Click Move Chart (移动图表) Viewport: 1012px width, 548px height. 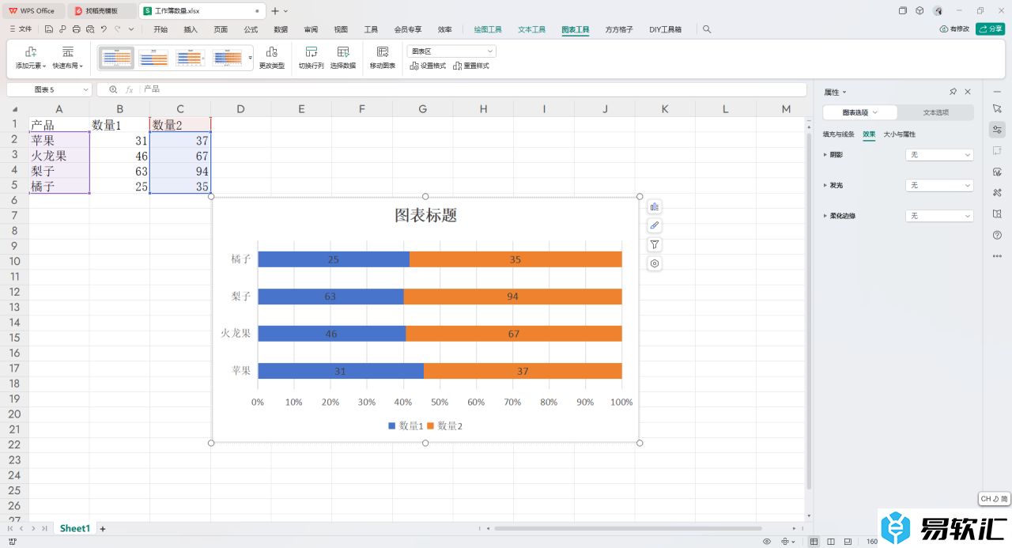(383, 57)
